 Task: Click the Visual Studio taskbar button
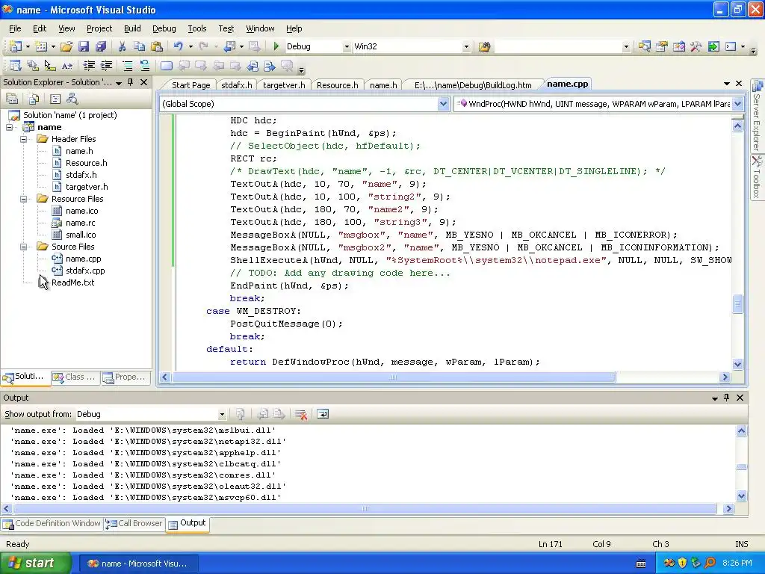click(137, 564)
